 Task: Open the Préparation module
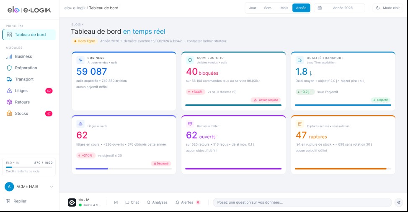[29, 68]
